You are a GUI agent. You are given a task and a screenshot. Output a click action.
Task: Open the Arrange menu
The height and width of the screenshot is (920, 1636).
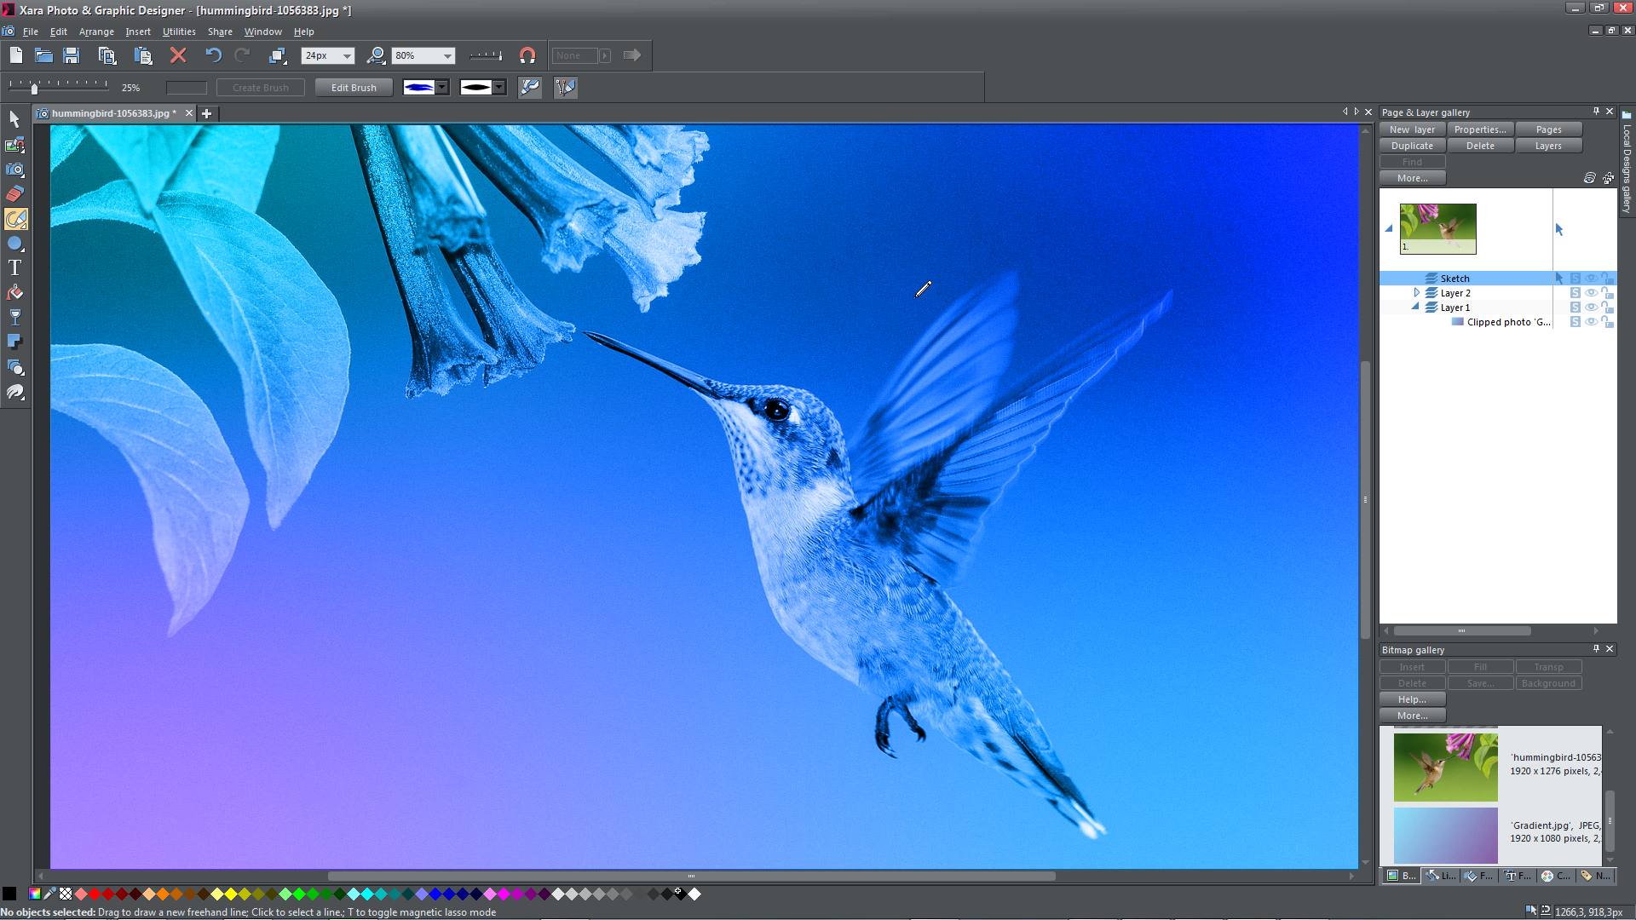point(95,31)
